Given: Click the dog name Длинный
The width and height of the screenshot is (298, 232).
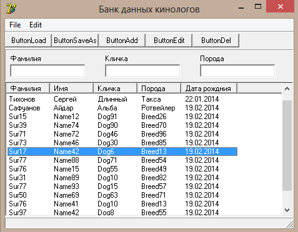Looking at the screenshot, I should pyautogui.click(x=112, y=99).
